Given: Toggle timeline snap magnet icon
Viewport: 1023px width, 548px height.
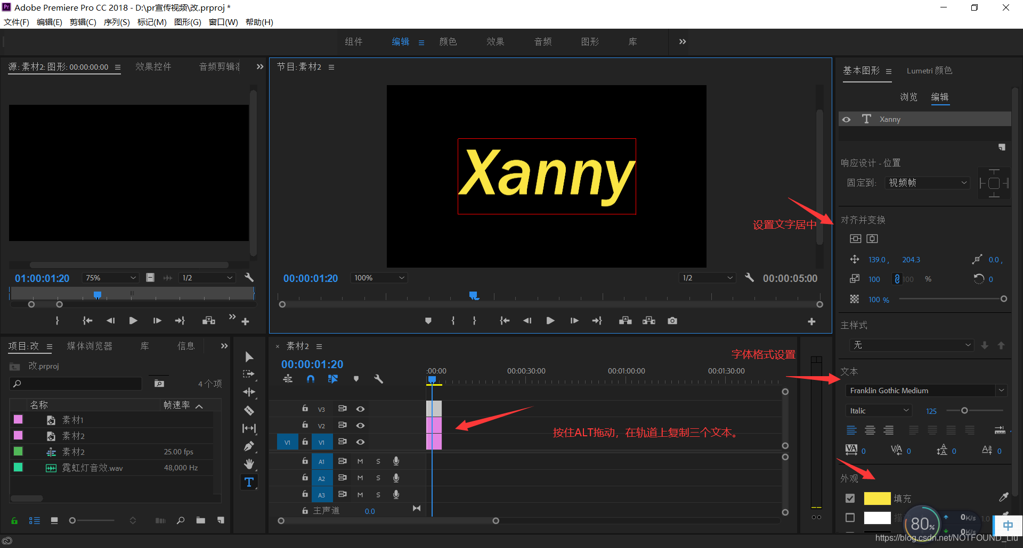Looking at the screenshot, I should (311, 379).
